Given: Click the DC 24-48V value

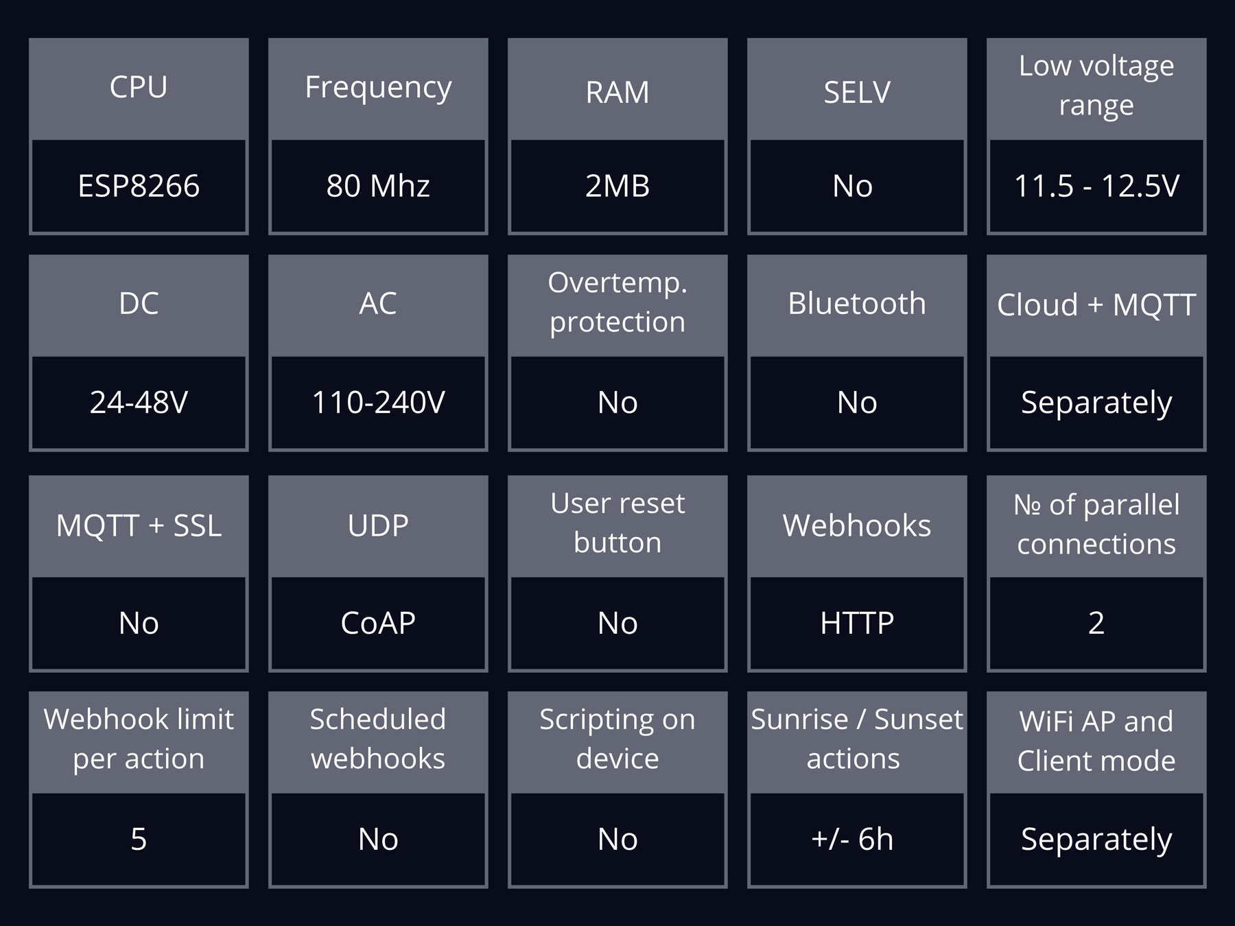Looking at the screenshot, I should [x=139, y=403].
